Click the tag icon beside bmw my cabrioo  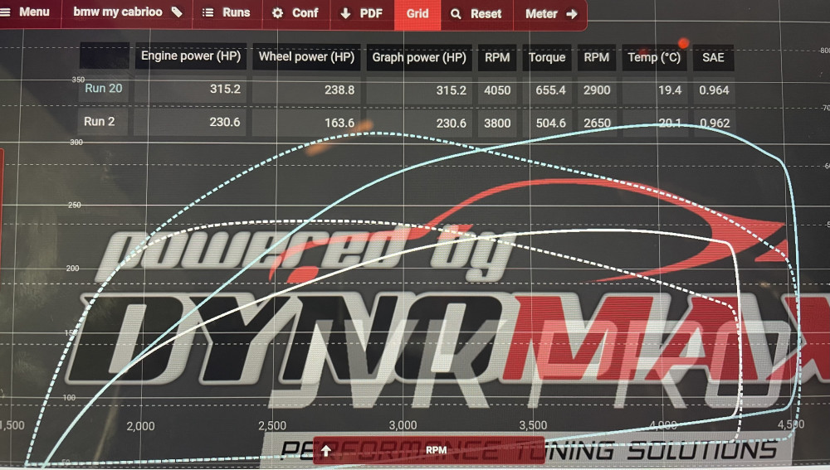[177, 13]
